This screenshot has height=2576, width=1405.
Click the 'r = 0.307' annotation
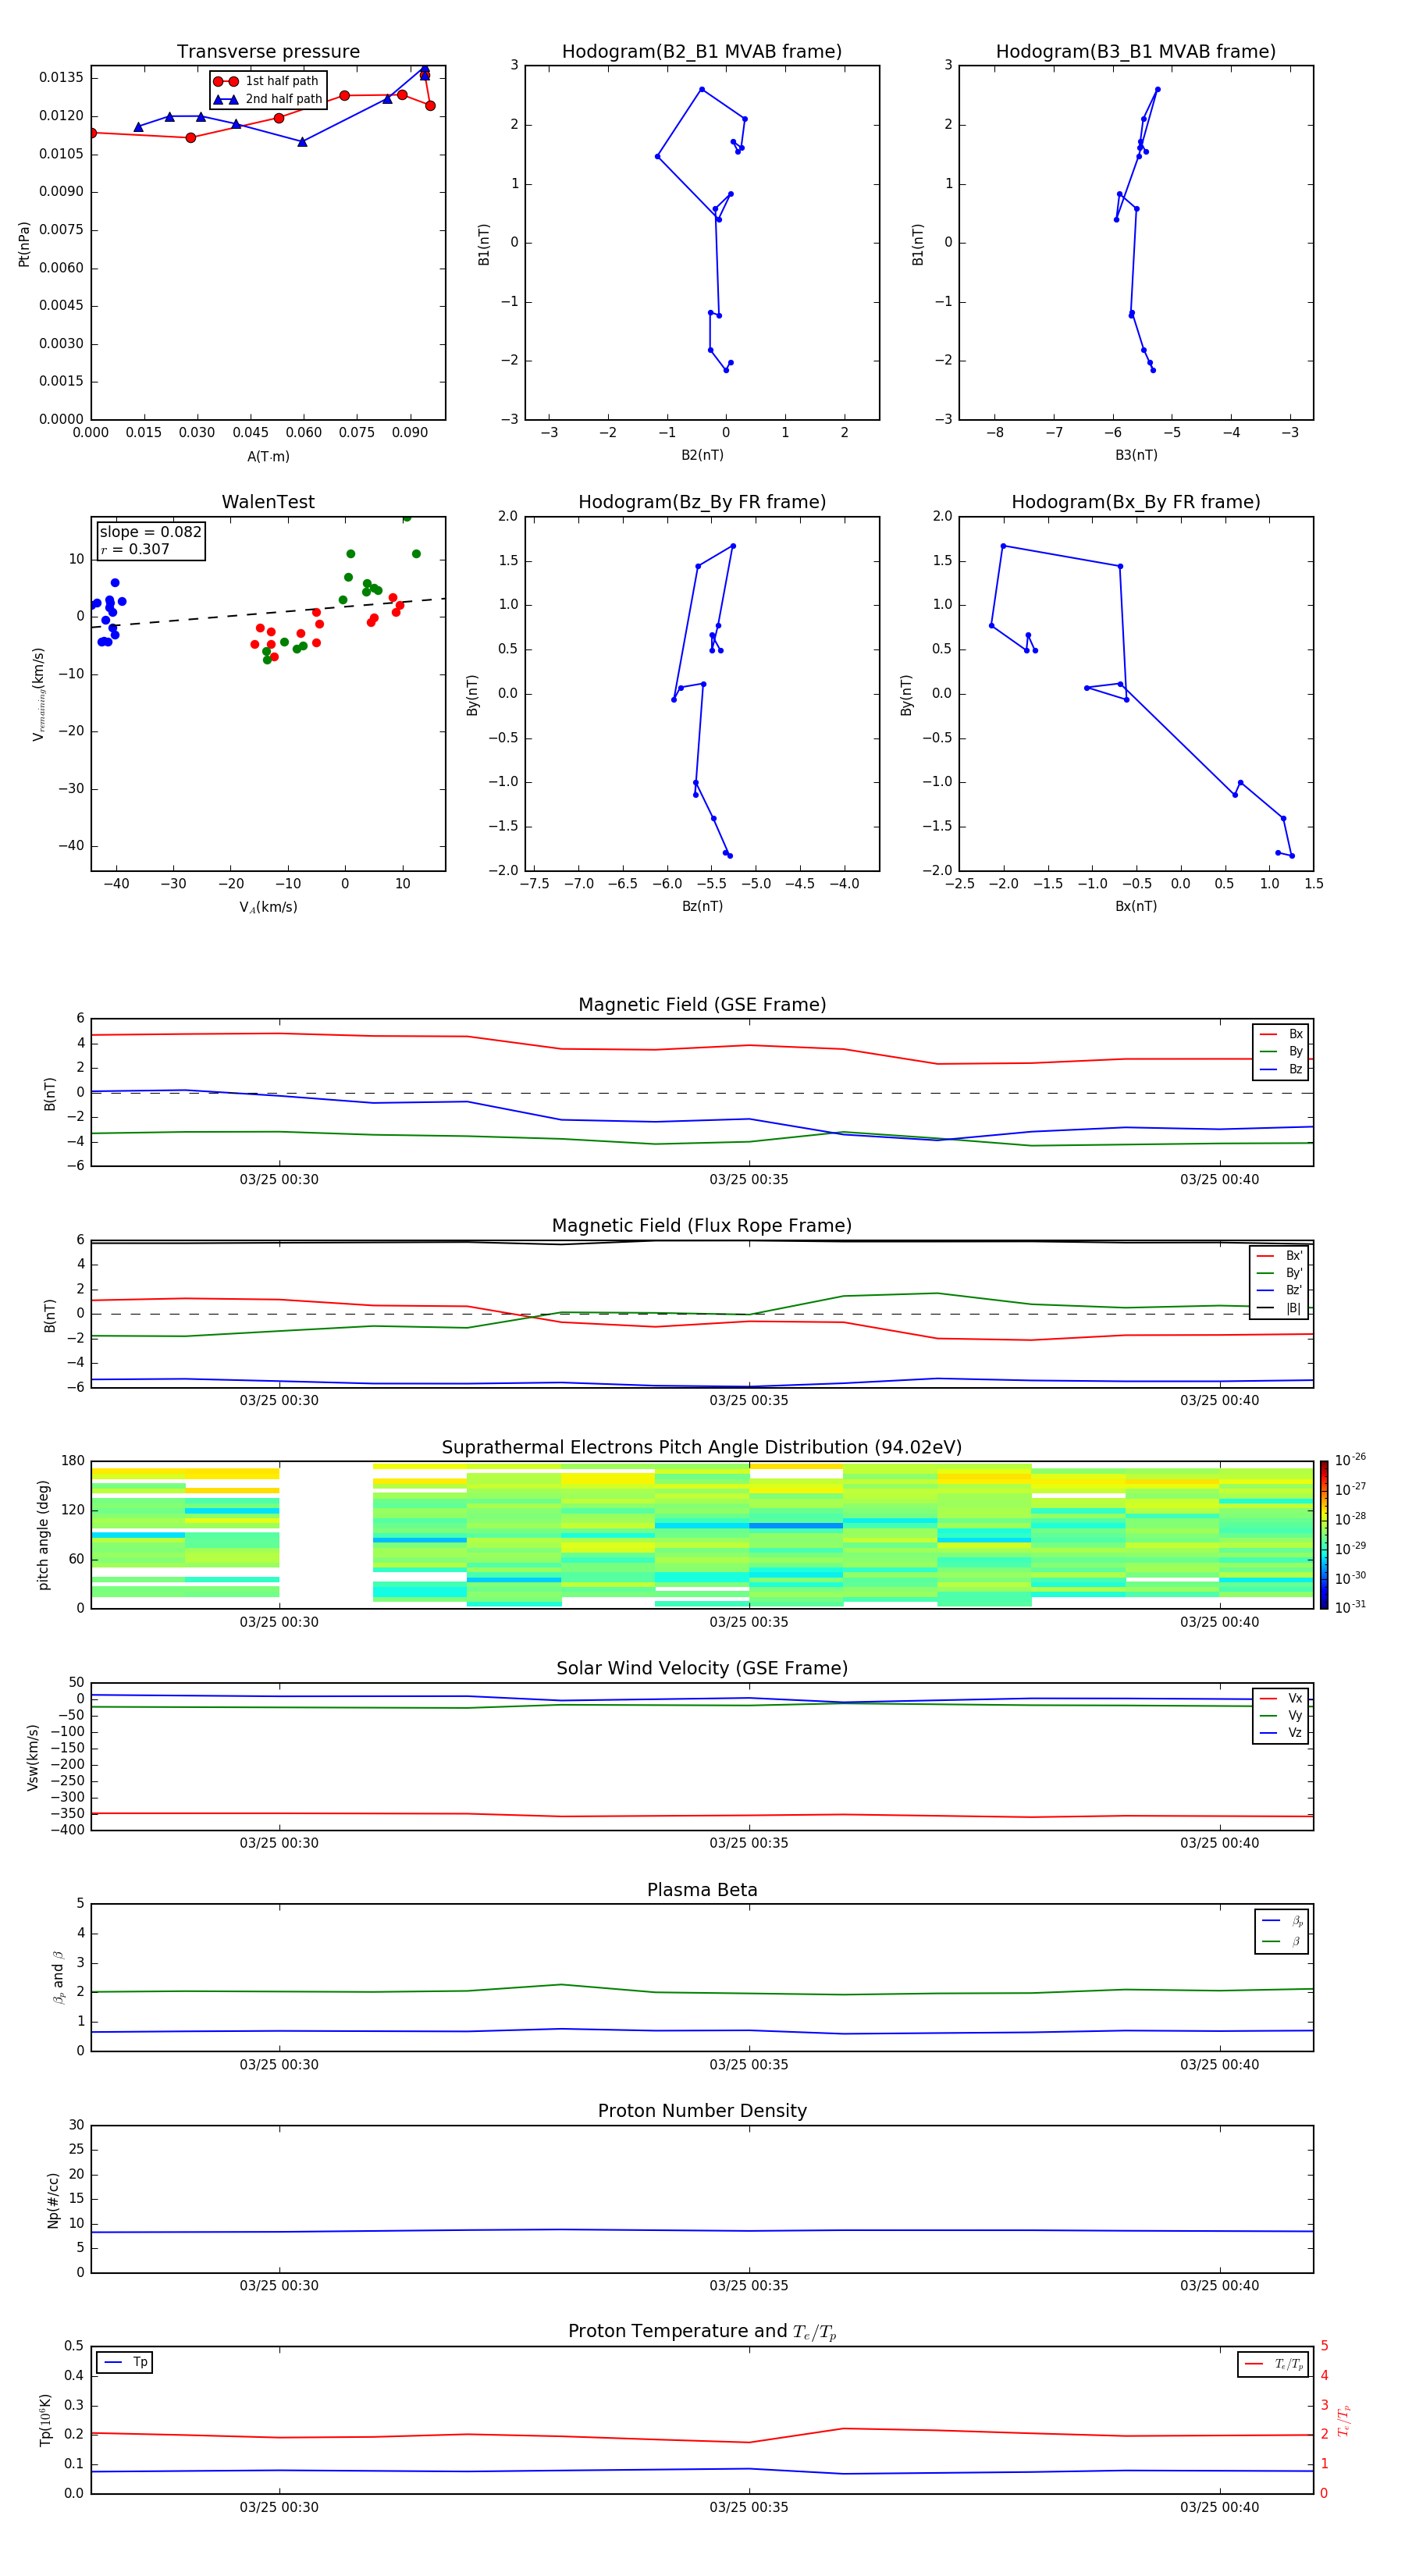pyautogui.click(x=135, y=549)
